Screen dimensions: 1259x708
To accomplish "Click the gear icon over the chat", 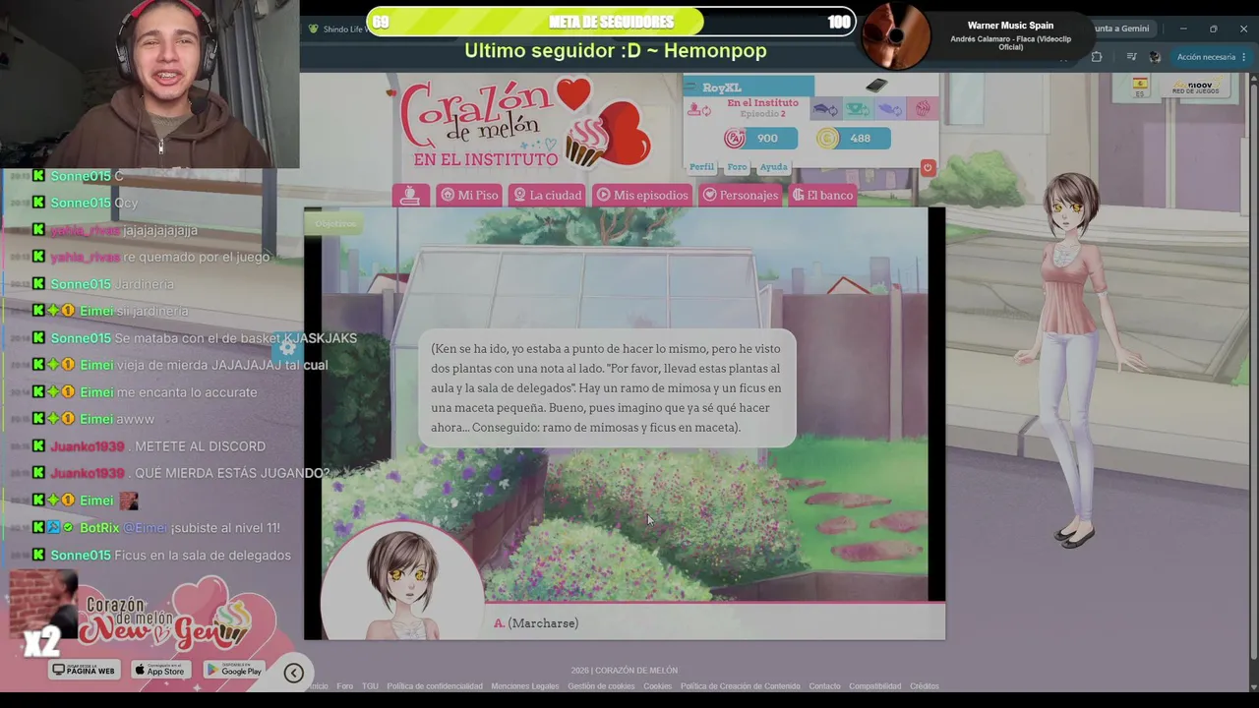I will tap(287, 346).
